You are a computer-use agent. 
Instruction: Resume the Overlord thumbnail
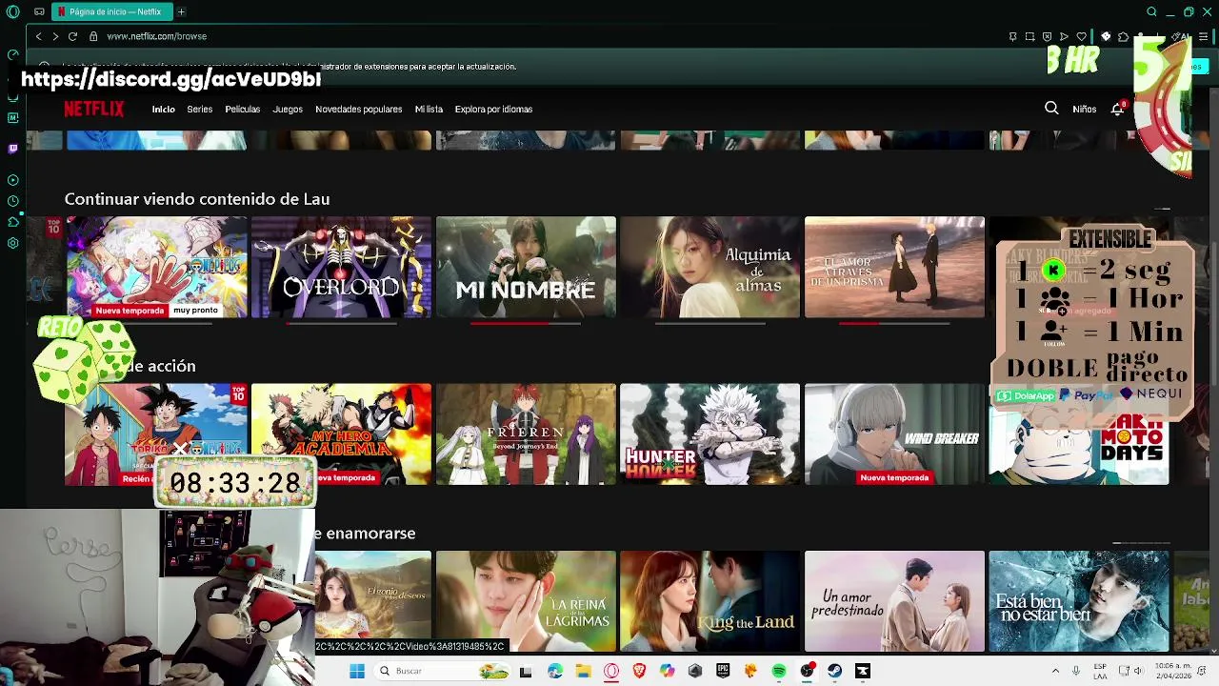coord(341,267)
